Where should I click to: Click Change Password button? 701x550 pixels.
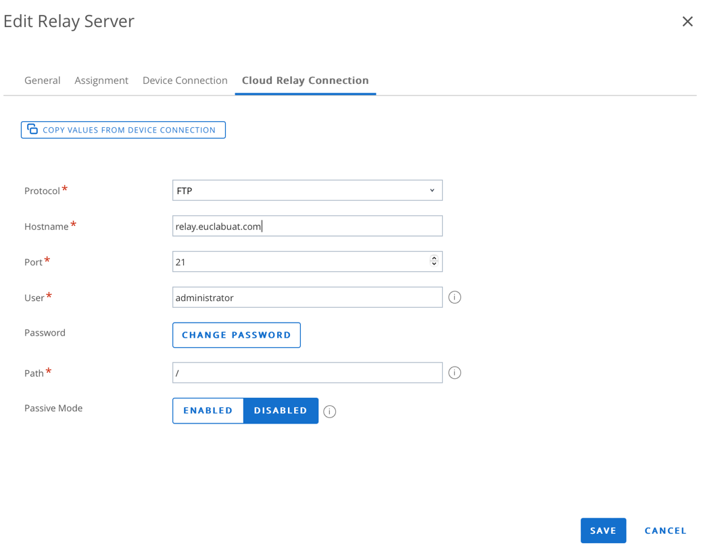click(236, 335)
